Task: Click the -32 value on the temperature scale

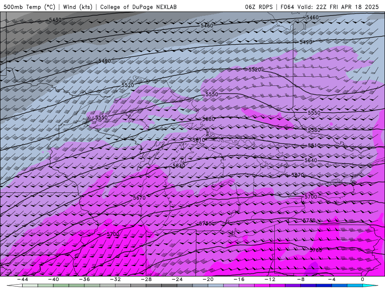Action: [x=115, y=279]
